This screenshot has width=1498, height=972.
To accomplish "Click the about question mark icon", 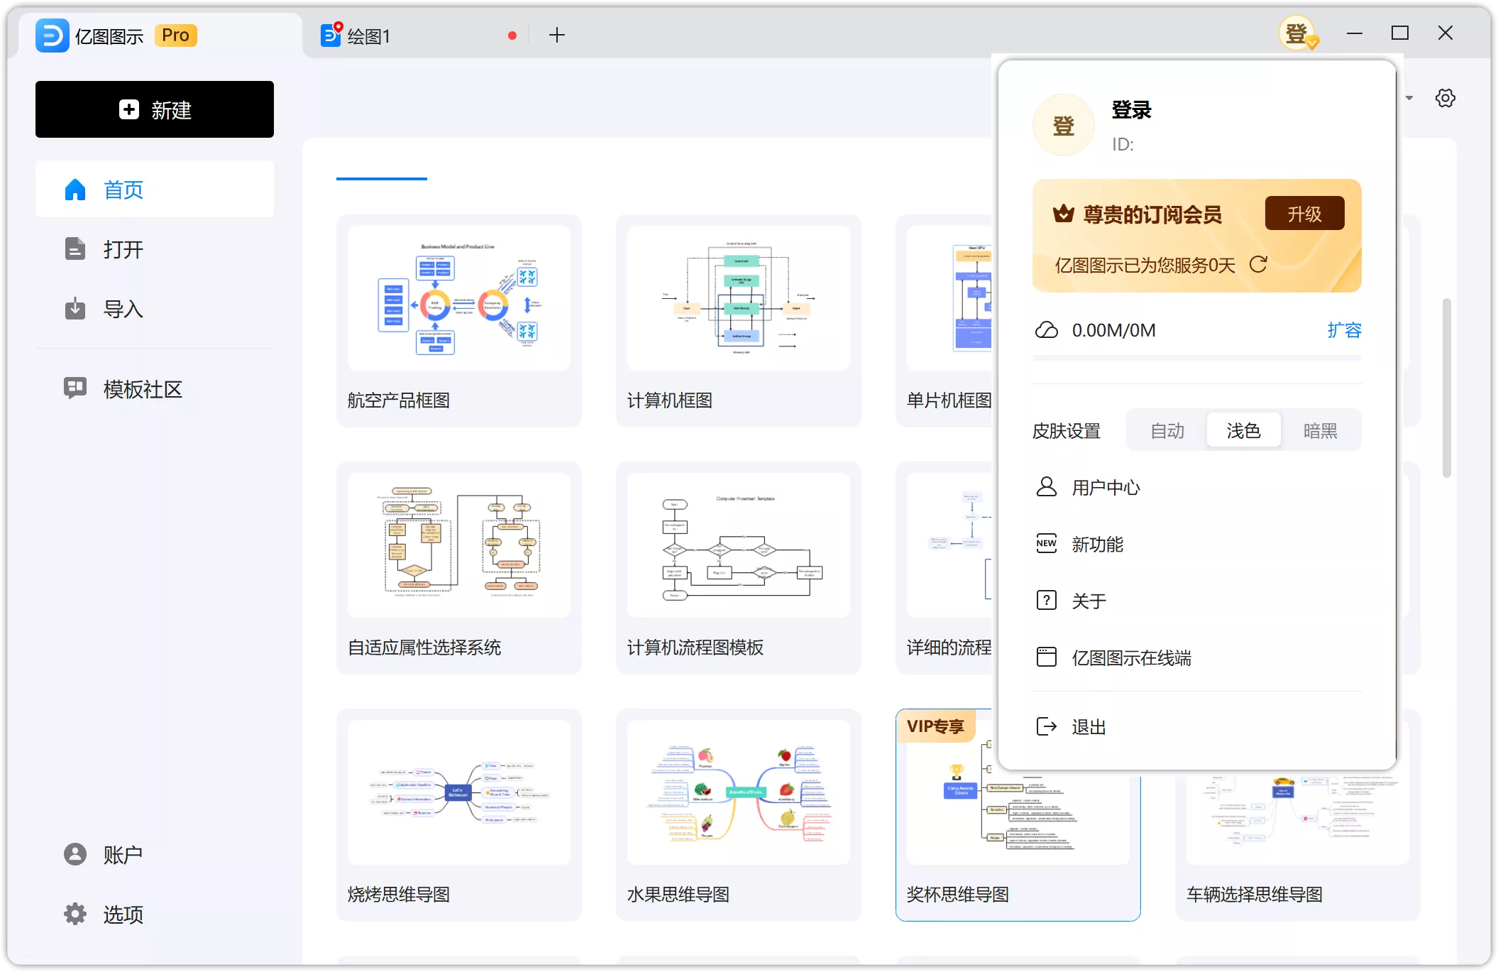I will tap(1046, 600).
